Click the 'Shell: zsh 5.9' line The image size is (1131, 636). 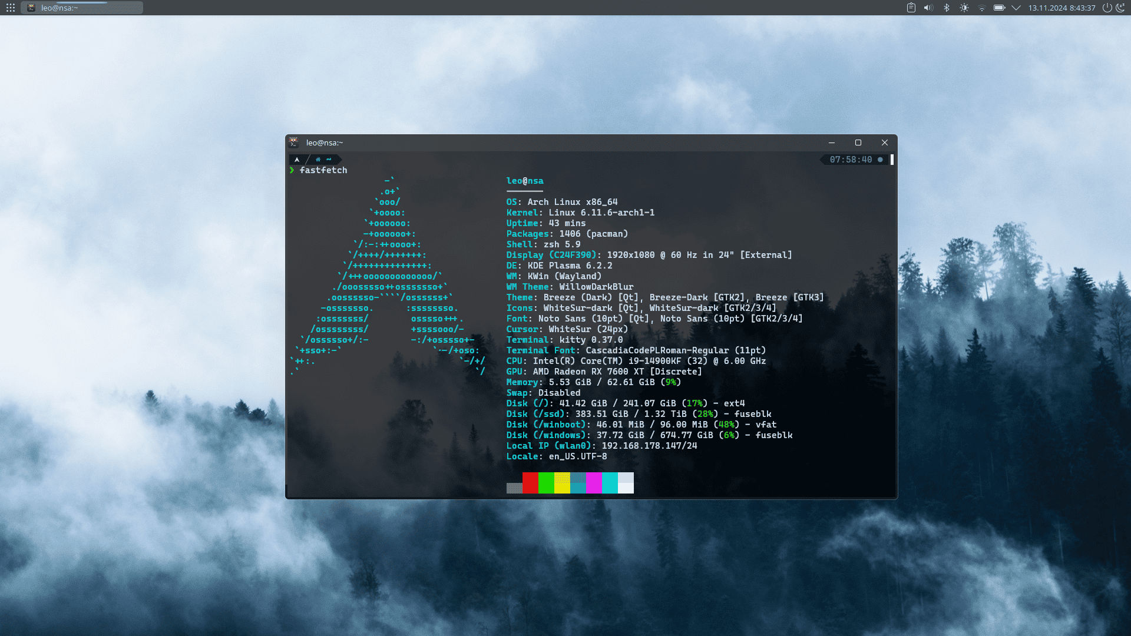(543, 244)
